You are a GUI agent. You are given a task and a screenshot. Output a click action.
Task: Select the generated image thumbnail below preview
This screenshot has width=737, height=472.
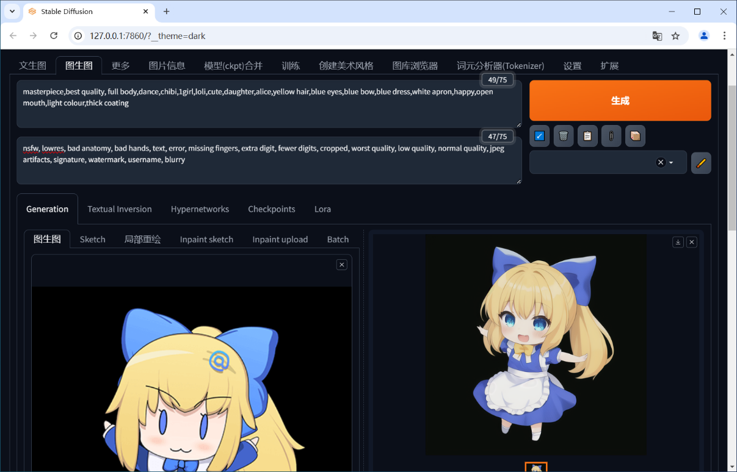click(536, 467)
